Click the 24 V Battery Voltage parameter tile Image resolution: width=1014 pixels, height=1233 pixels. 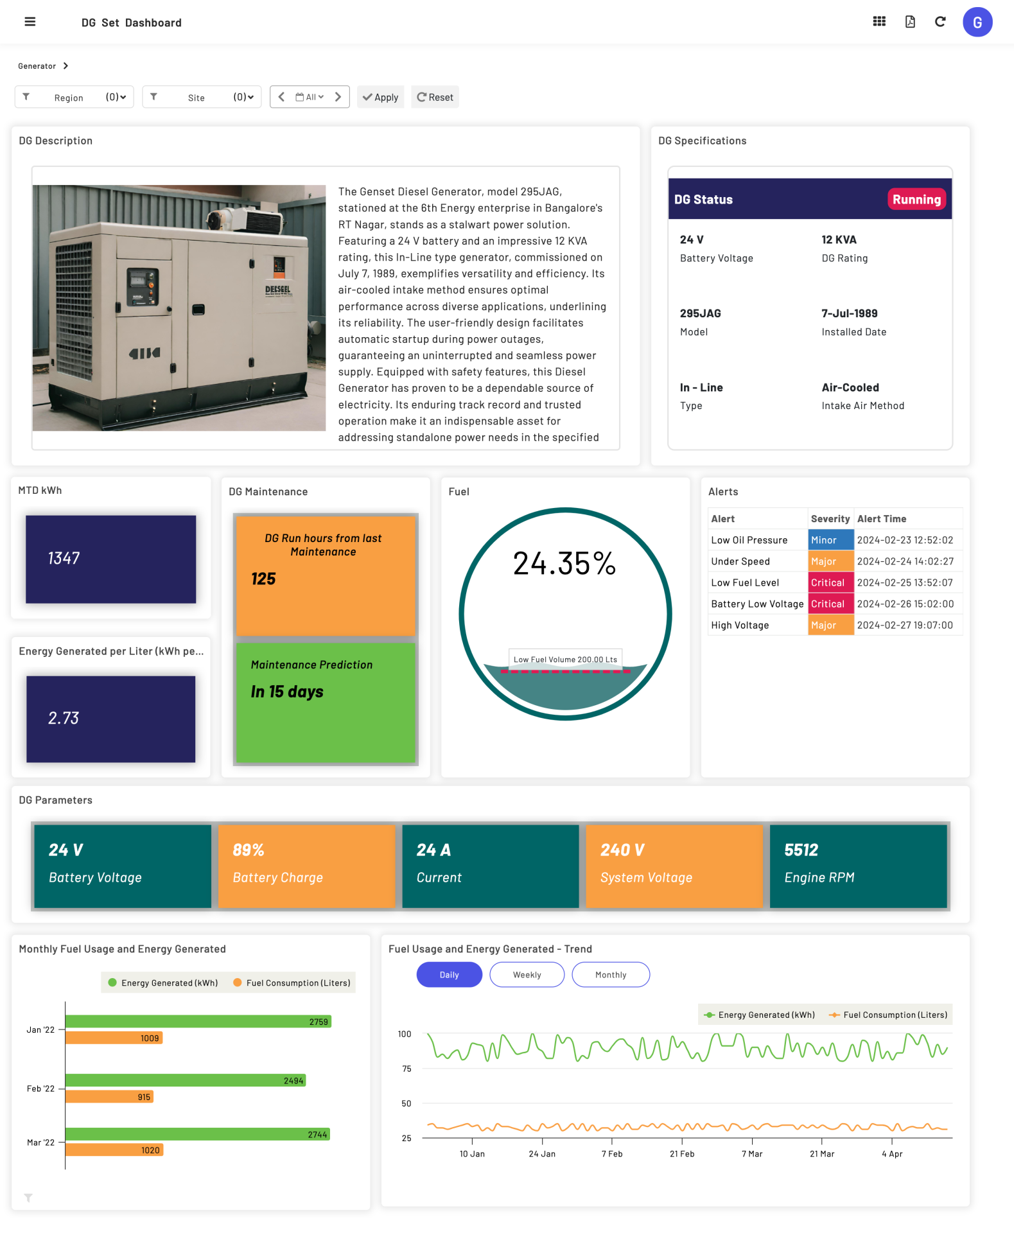(123, 866)
